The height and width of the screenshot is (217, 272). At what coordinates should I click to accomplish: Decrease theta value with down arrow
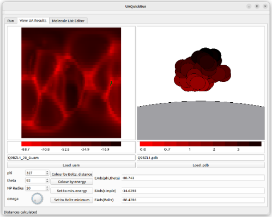pyautogui.click(x=47, y=182)
